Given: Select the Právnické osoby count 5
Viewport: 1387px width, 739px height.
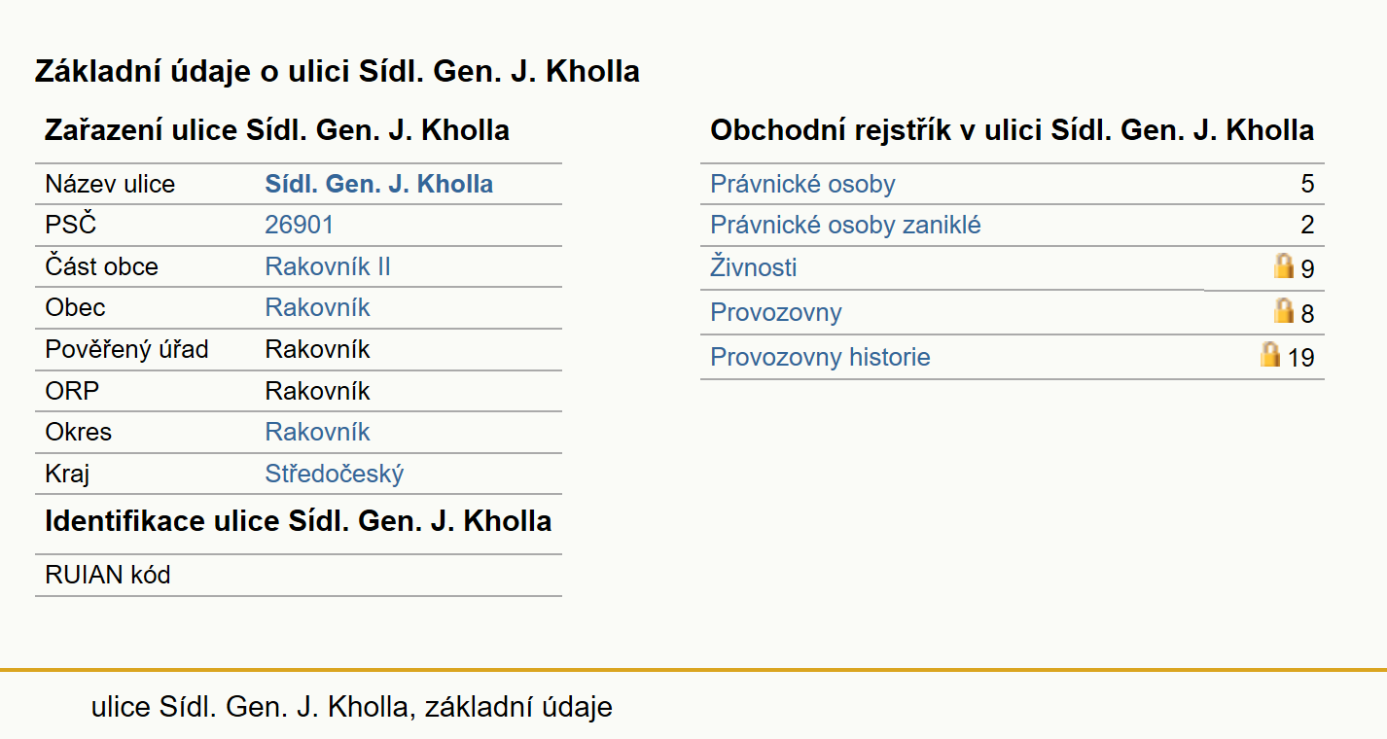Looking at the screenshot, I should (1307, 184).
